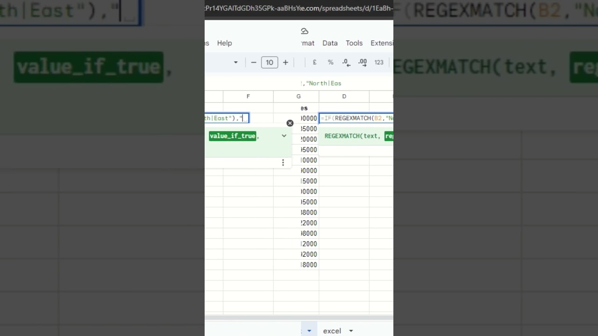The height and width of the screenshot is (336, 598).
Task: Click the font size field showing 10
Action: [x=270, y=62]
